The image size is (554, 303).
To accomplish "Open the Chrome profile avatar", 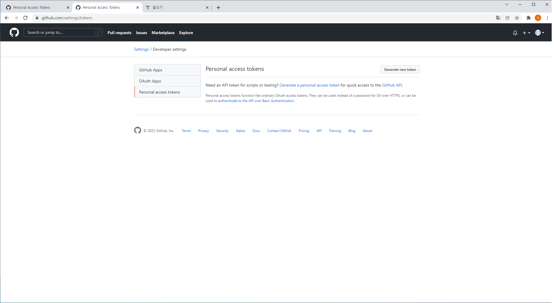I will coord(538,18).
